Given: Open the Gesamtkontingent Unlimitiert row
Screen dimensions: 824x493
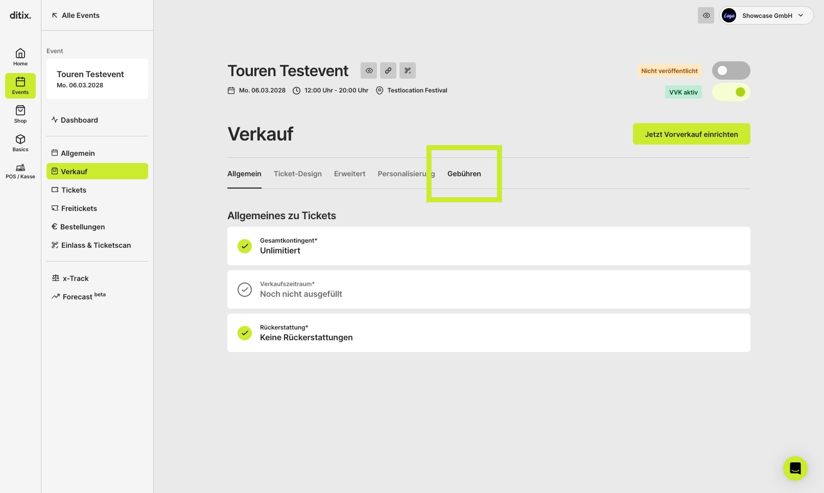Looking at the screenshot, I should click(489, 246).
